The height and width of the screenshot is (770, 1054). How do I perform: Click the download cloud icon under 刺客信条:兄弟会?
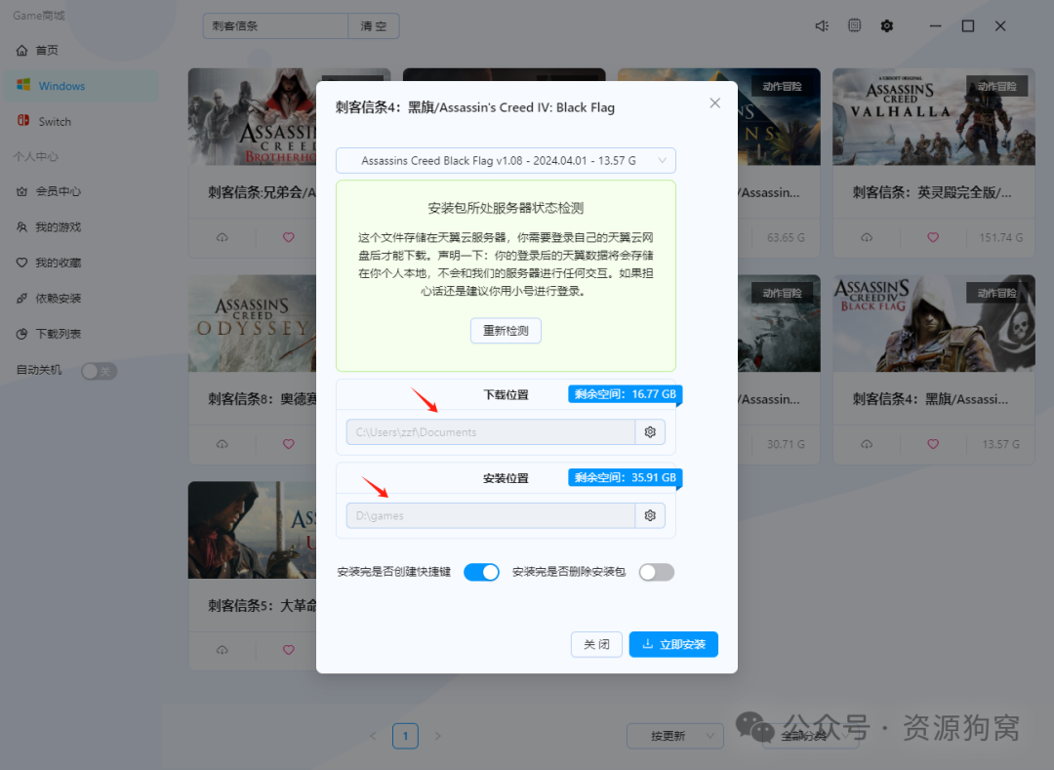pyautogui.click(x=222, y=237)
